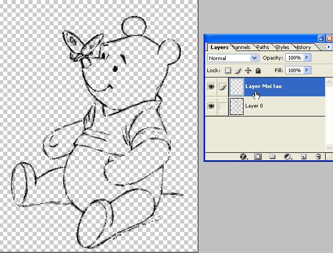Open the Opacity slider arrow
The width and height of the screenshot is (333, 253).
tap(307, 57)
